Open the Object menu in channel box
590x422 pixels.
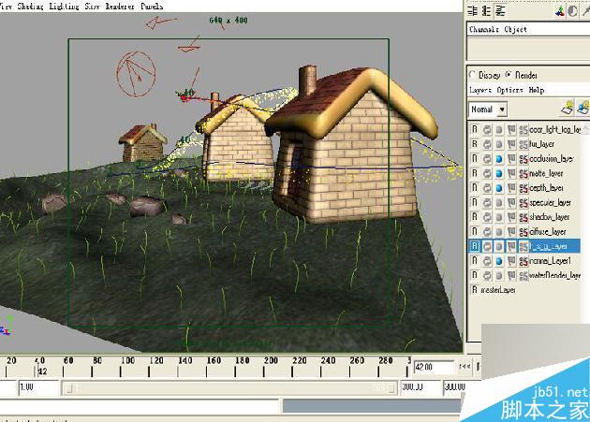(x=515, y=29)
